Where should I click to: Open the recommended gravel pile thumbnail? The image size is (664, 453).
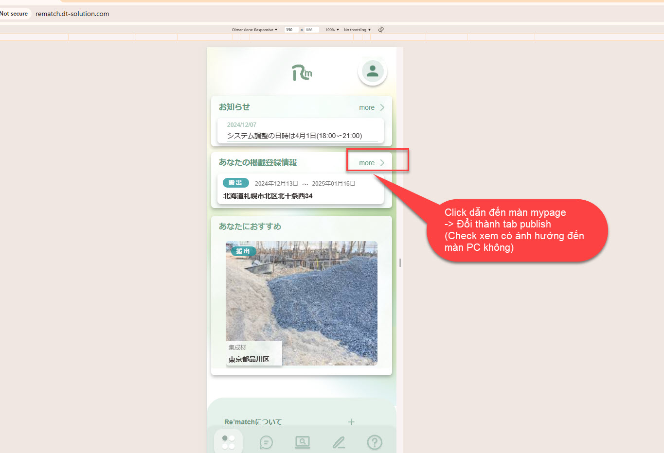(x=302, y=303)
